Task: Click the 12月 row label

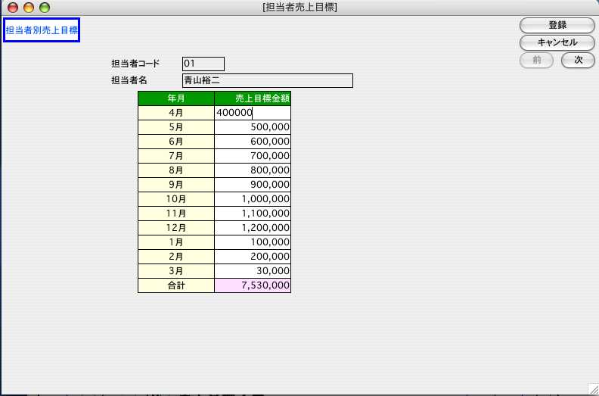Action: (176, 228)
